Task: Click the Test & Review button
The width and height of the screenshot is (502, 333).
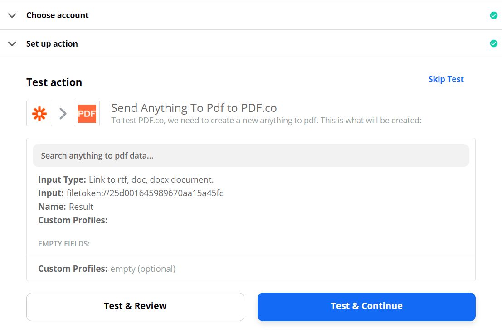Action: coord(135,307)
